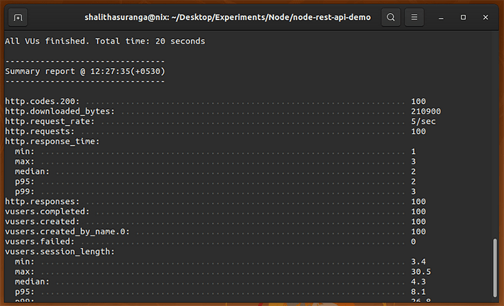
Task: Click the http.request_rate value 5/sec
Action: pyautogui.click(x=423, y=122)
